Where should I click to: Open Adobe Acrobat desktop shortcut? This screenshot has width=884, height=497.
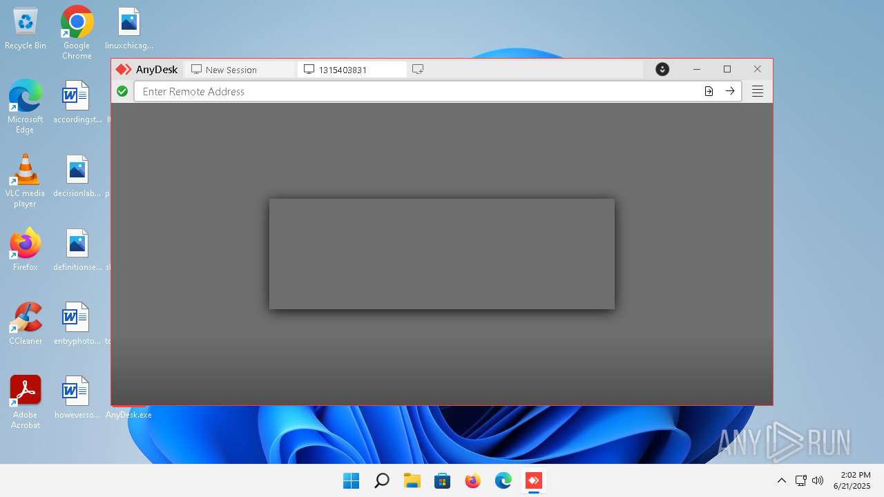tap(26, 402)
